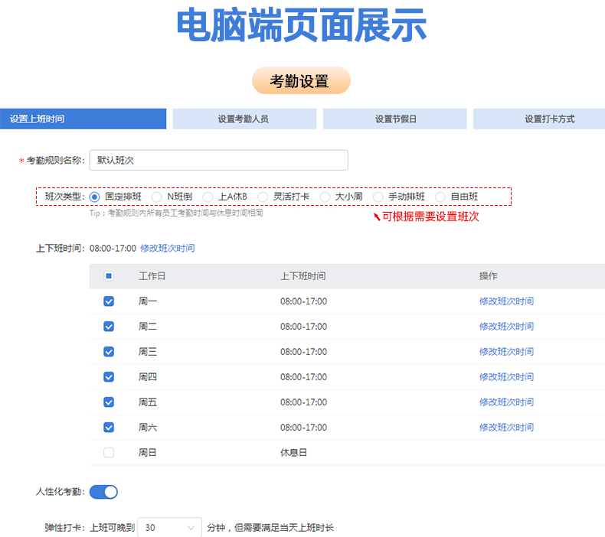Image resolution: width=605 pixels, height=537 pixels.
Task: Select 自由班 radio option
Action: 440,197
